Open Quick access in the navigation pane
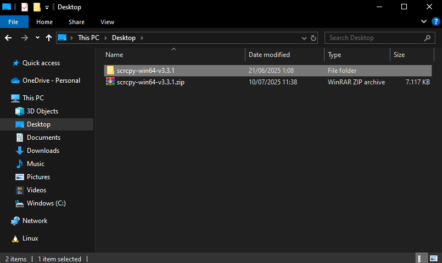 (x=41, y=63)
